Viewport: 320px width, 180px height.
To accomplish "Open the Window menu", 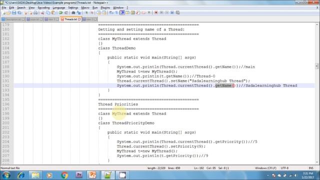I will click(x=118, y=7).
